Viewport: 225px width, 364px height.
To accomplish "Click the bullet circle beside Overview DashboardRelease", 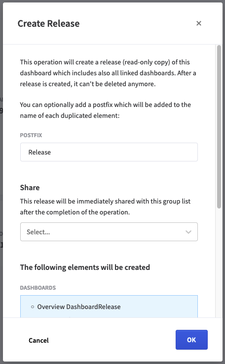I will coord(33,307).
